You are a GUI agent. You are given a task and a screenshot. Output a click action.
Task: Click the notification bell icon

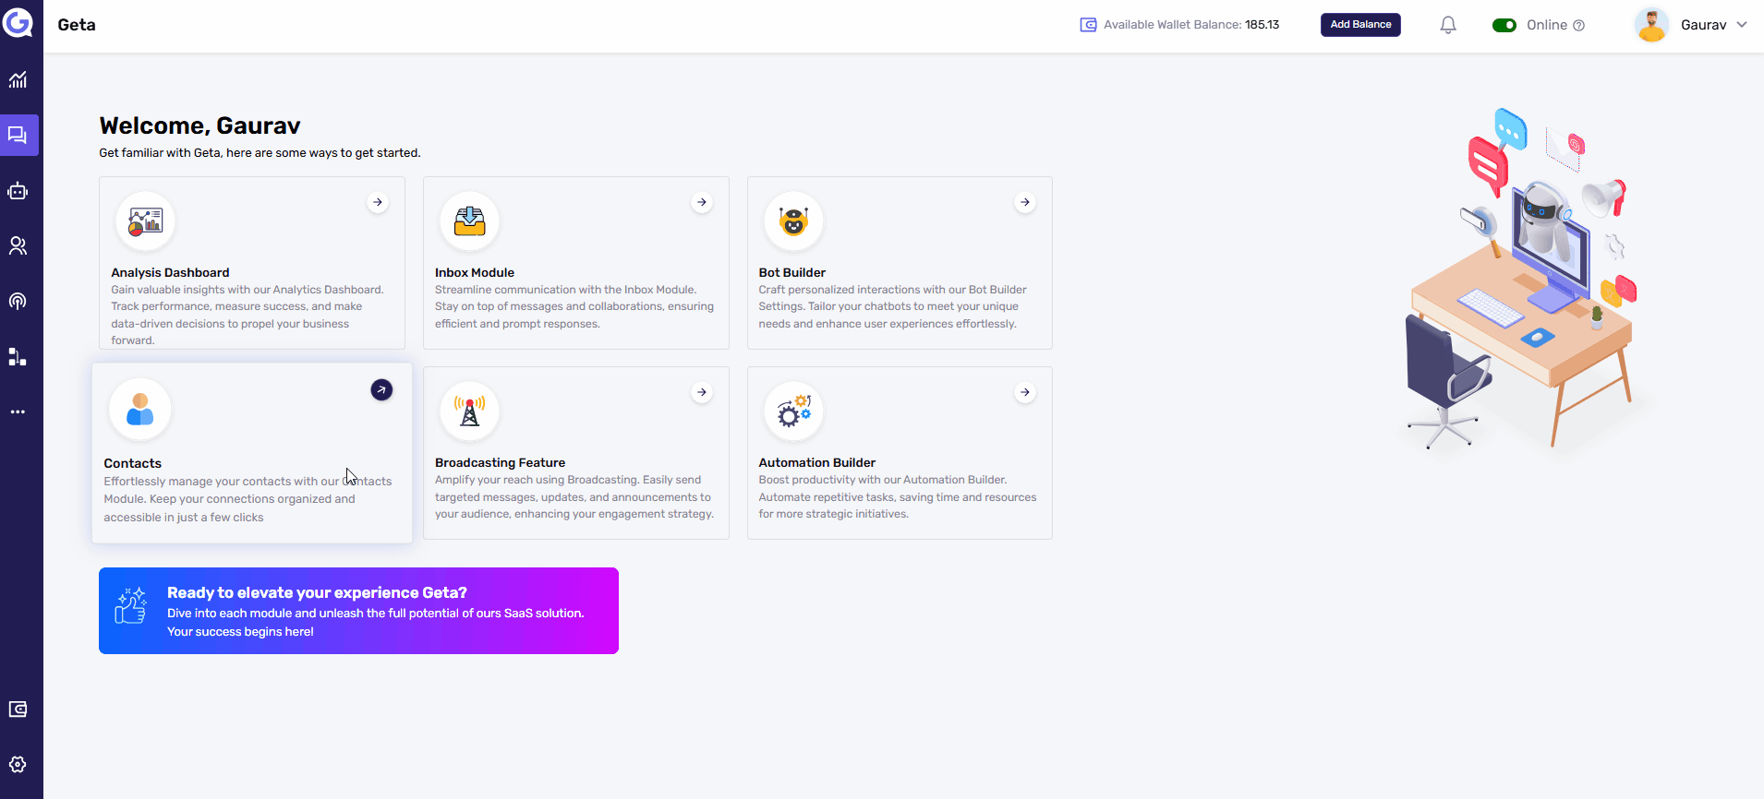click(1448, 25)
